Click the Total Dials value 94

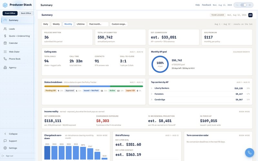click(46, 61)
